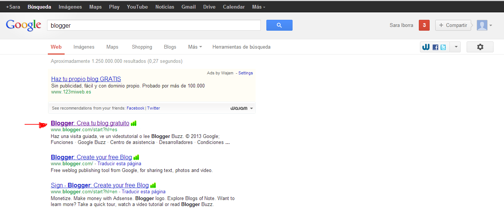Click the www.123miweb.es ad URL
This screenshot has height=212, width=504.
tap(71, 92)
